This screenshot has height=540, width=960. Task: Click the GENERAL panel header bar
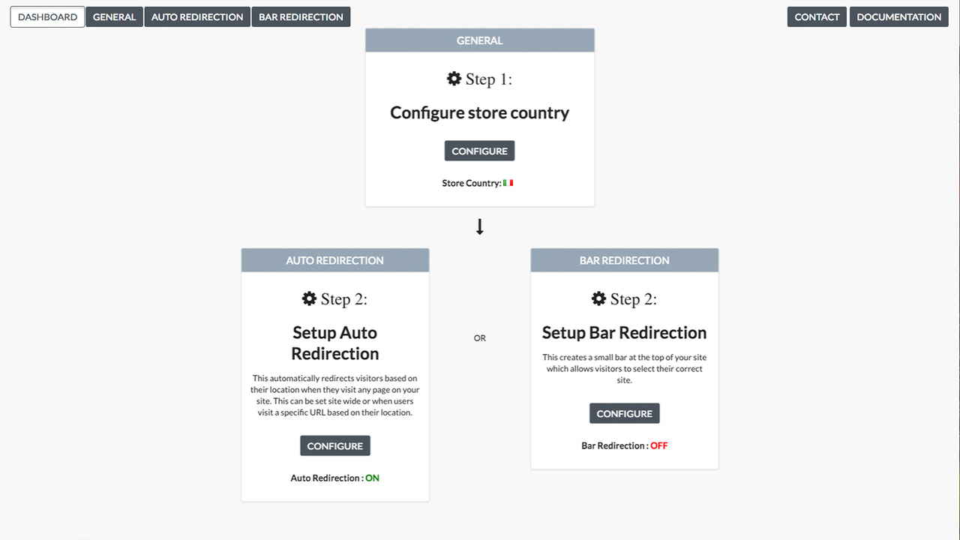(x=479, y=40)
